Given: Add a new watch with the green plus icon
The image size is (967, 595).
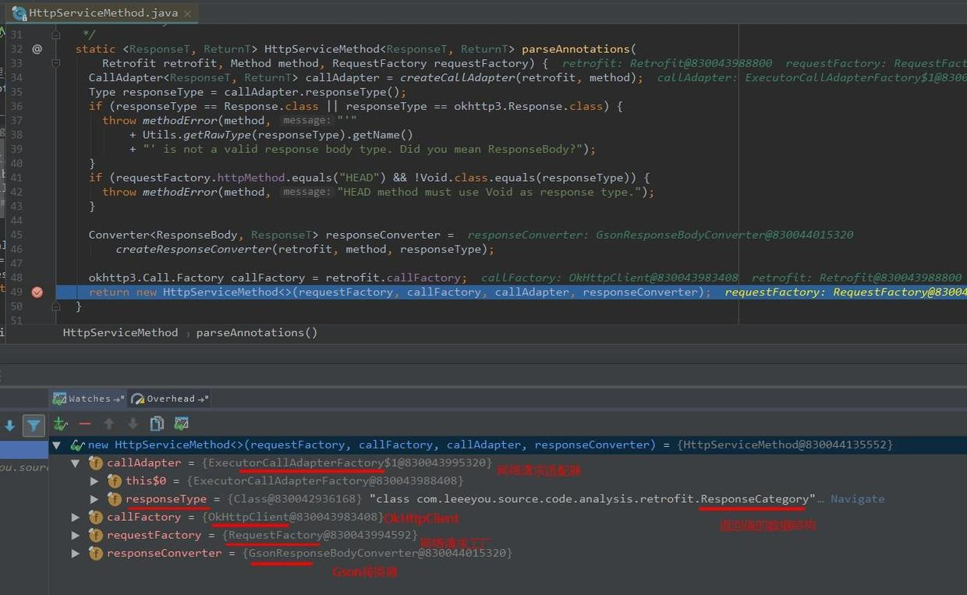Looking at the screenshot, I should (60, 423).
